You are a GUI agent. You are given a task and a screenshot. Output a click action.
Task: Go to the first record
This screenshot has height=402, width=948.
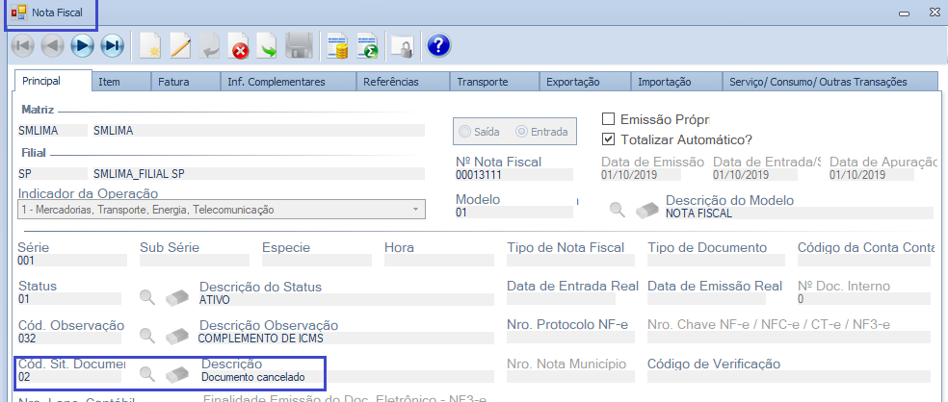(23, 46)
